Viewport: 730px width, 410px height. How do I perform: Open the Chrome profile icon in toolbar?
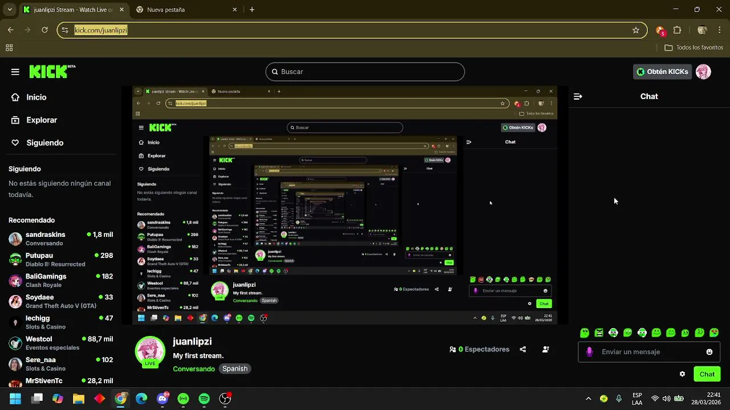703,30
